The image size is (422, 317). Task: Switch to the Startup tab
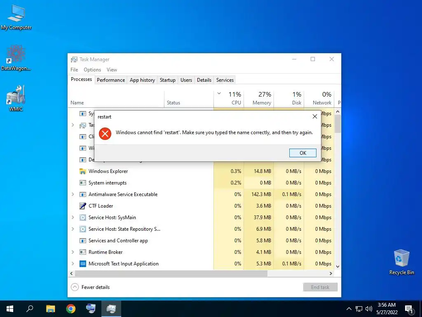click(168, 80)
